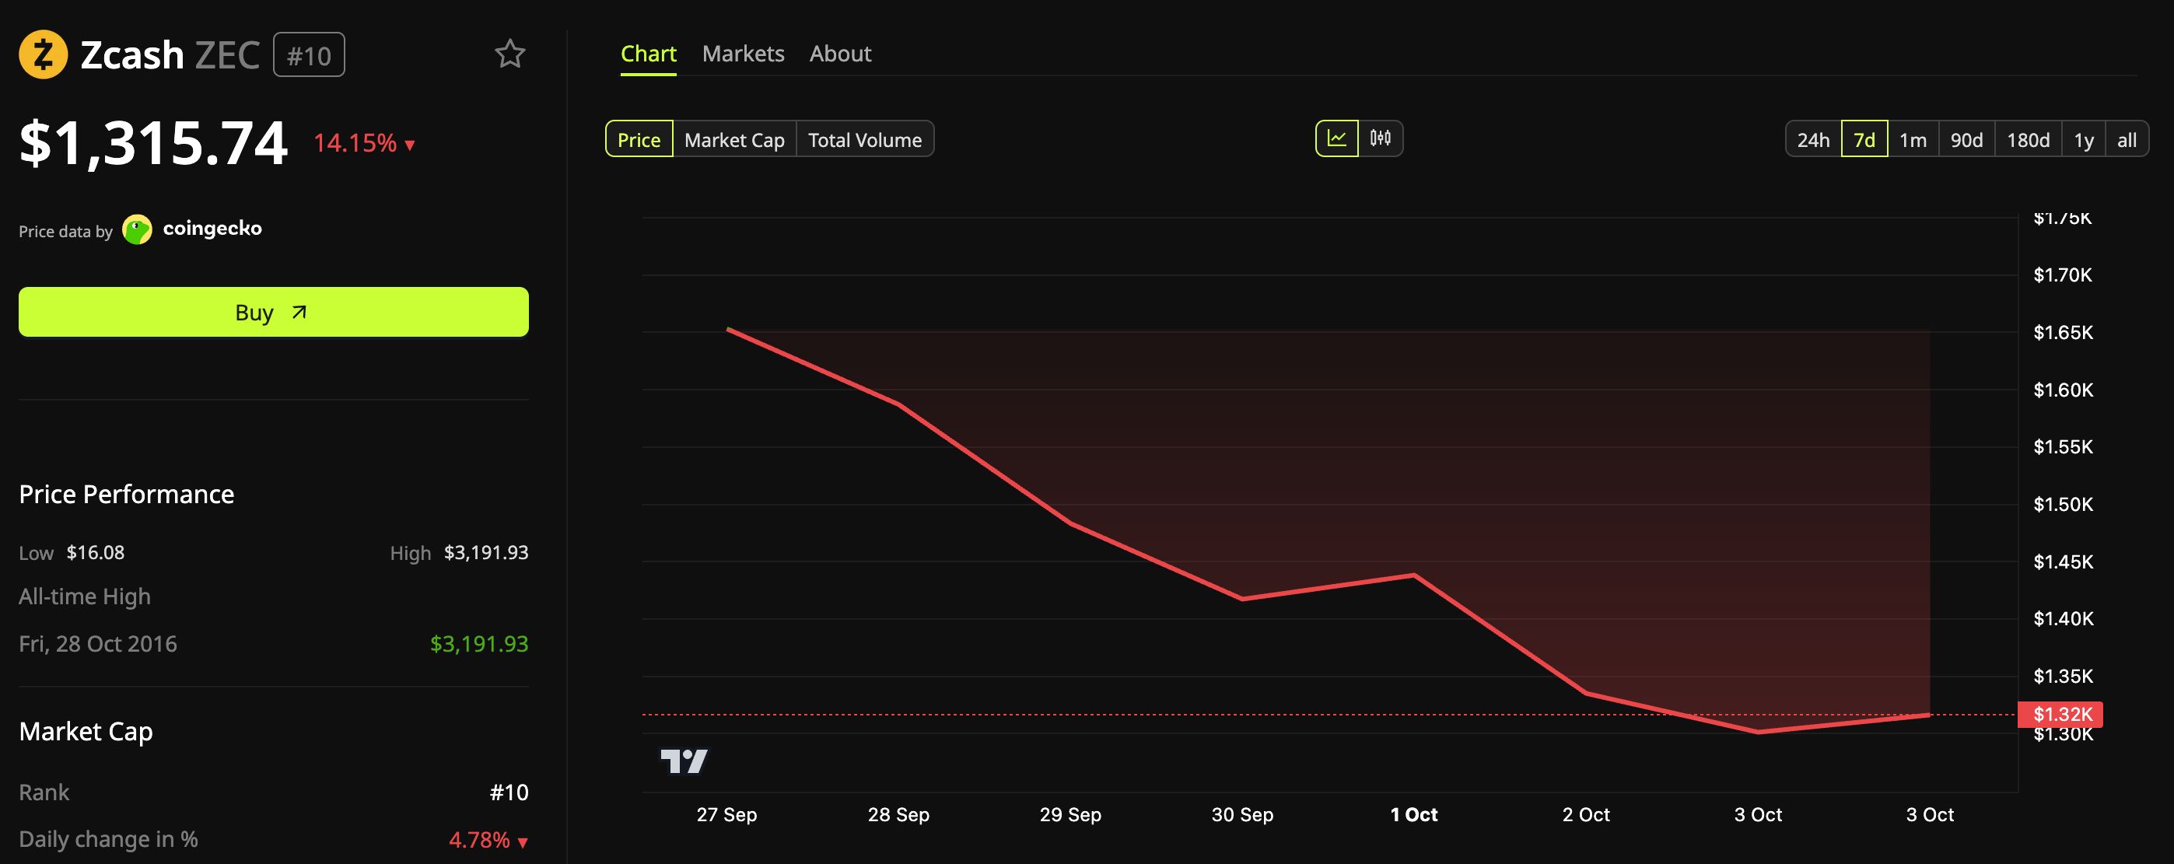Click the #10 rank badge
Screen dimensions: 2174x864
tap(309, 56)
